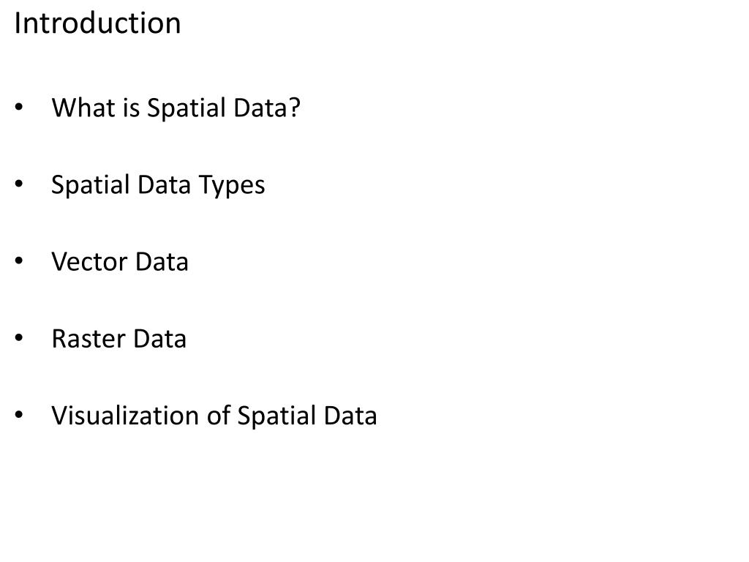The height and width of the screenshot is (562, 749).
Task: Click the 'Raster Data' bullet text
Action: (x=118, y=339)
